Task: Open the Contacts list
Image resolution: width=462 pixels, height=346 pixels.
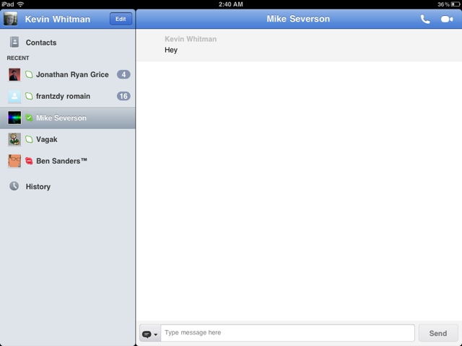Action: pyautogui.click(x=67, y=43)
